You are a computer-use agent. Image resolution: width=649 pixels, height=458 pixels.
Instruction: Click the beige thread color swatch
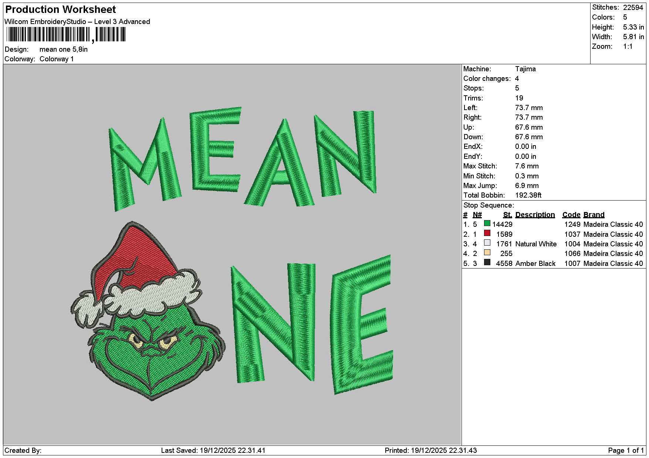click(x=487, y=253)
